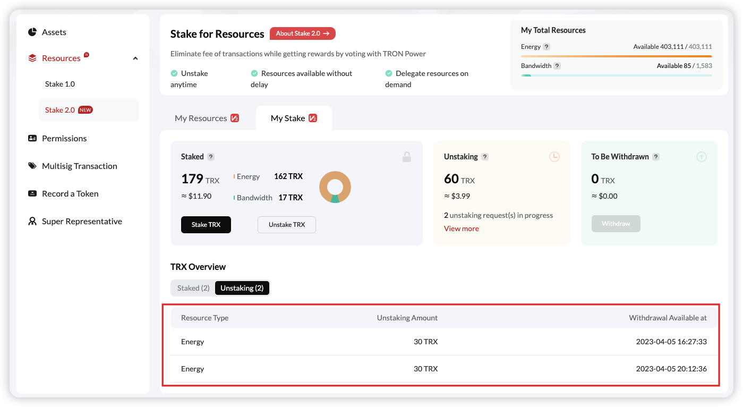This screenshot has width=743, height=407.
Task: Click the lock icon on Staked card
Action: [407, 157]
